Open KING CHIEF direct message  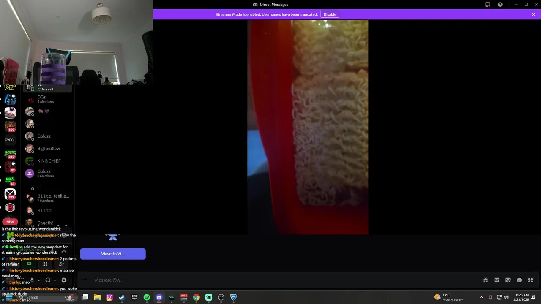[x=48, y=161]
